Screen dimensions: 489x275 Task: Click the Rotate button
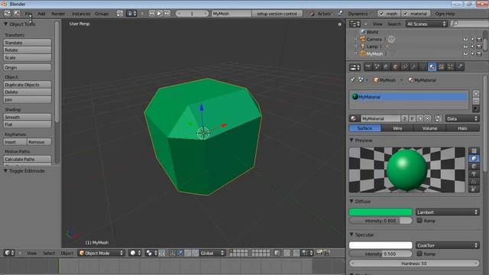point(28,50)
